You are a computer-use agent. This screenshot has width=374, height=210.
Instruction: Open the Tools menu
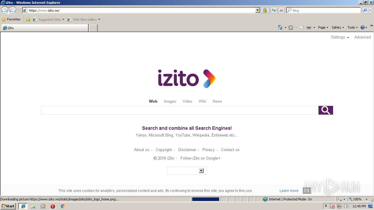pos(352,27)
